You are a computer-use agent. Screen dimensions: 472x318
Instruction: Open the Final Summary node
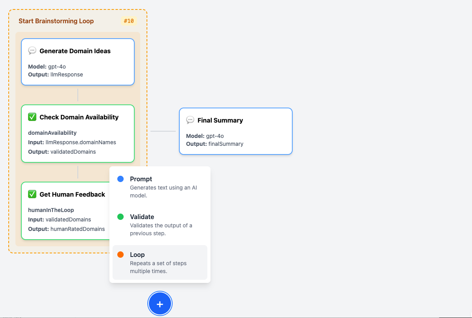(235, 131)
